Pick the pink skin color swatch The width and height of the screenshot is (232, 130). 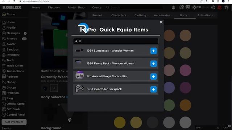point(185,70)
